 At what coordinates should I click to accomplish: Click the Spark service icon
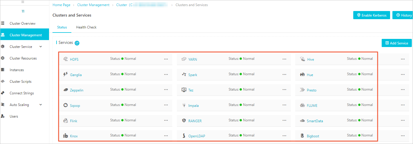point(184,75)
